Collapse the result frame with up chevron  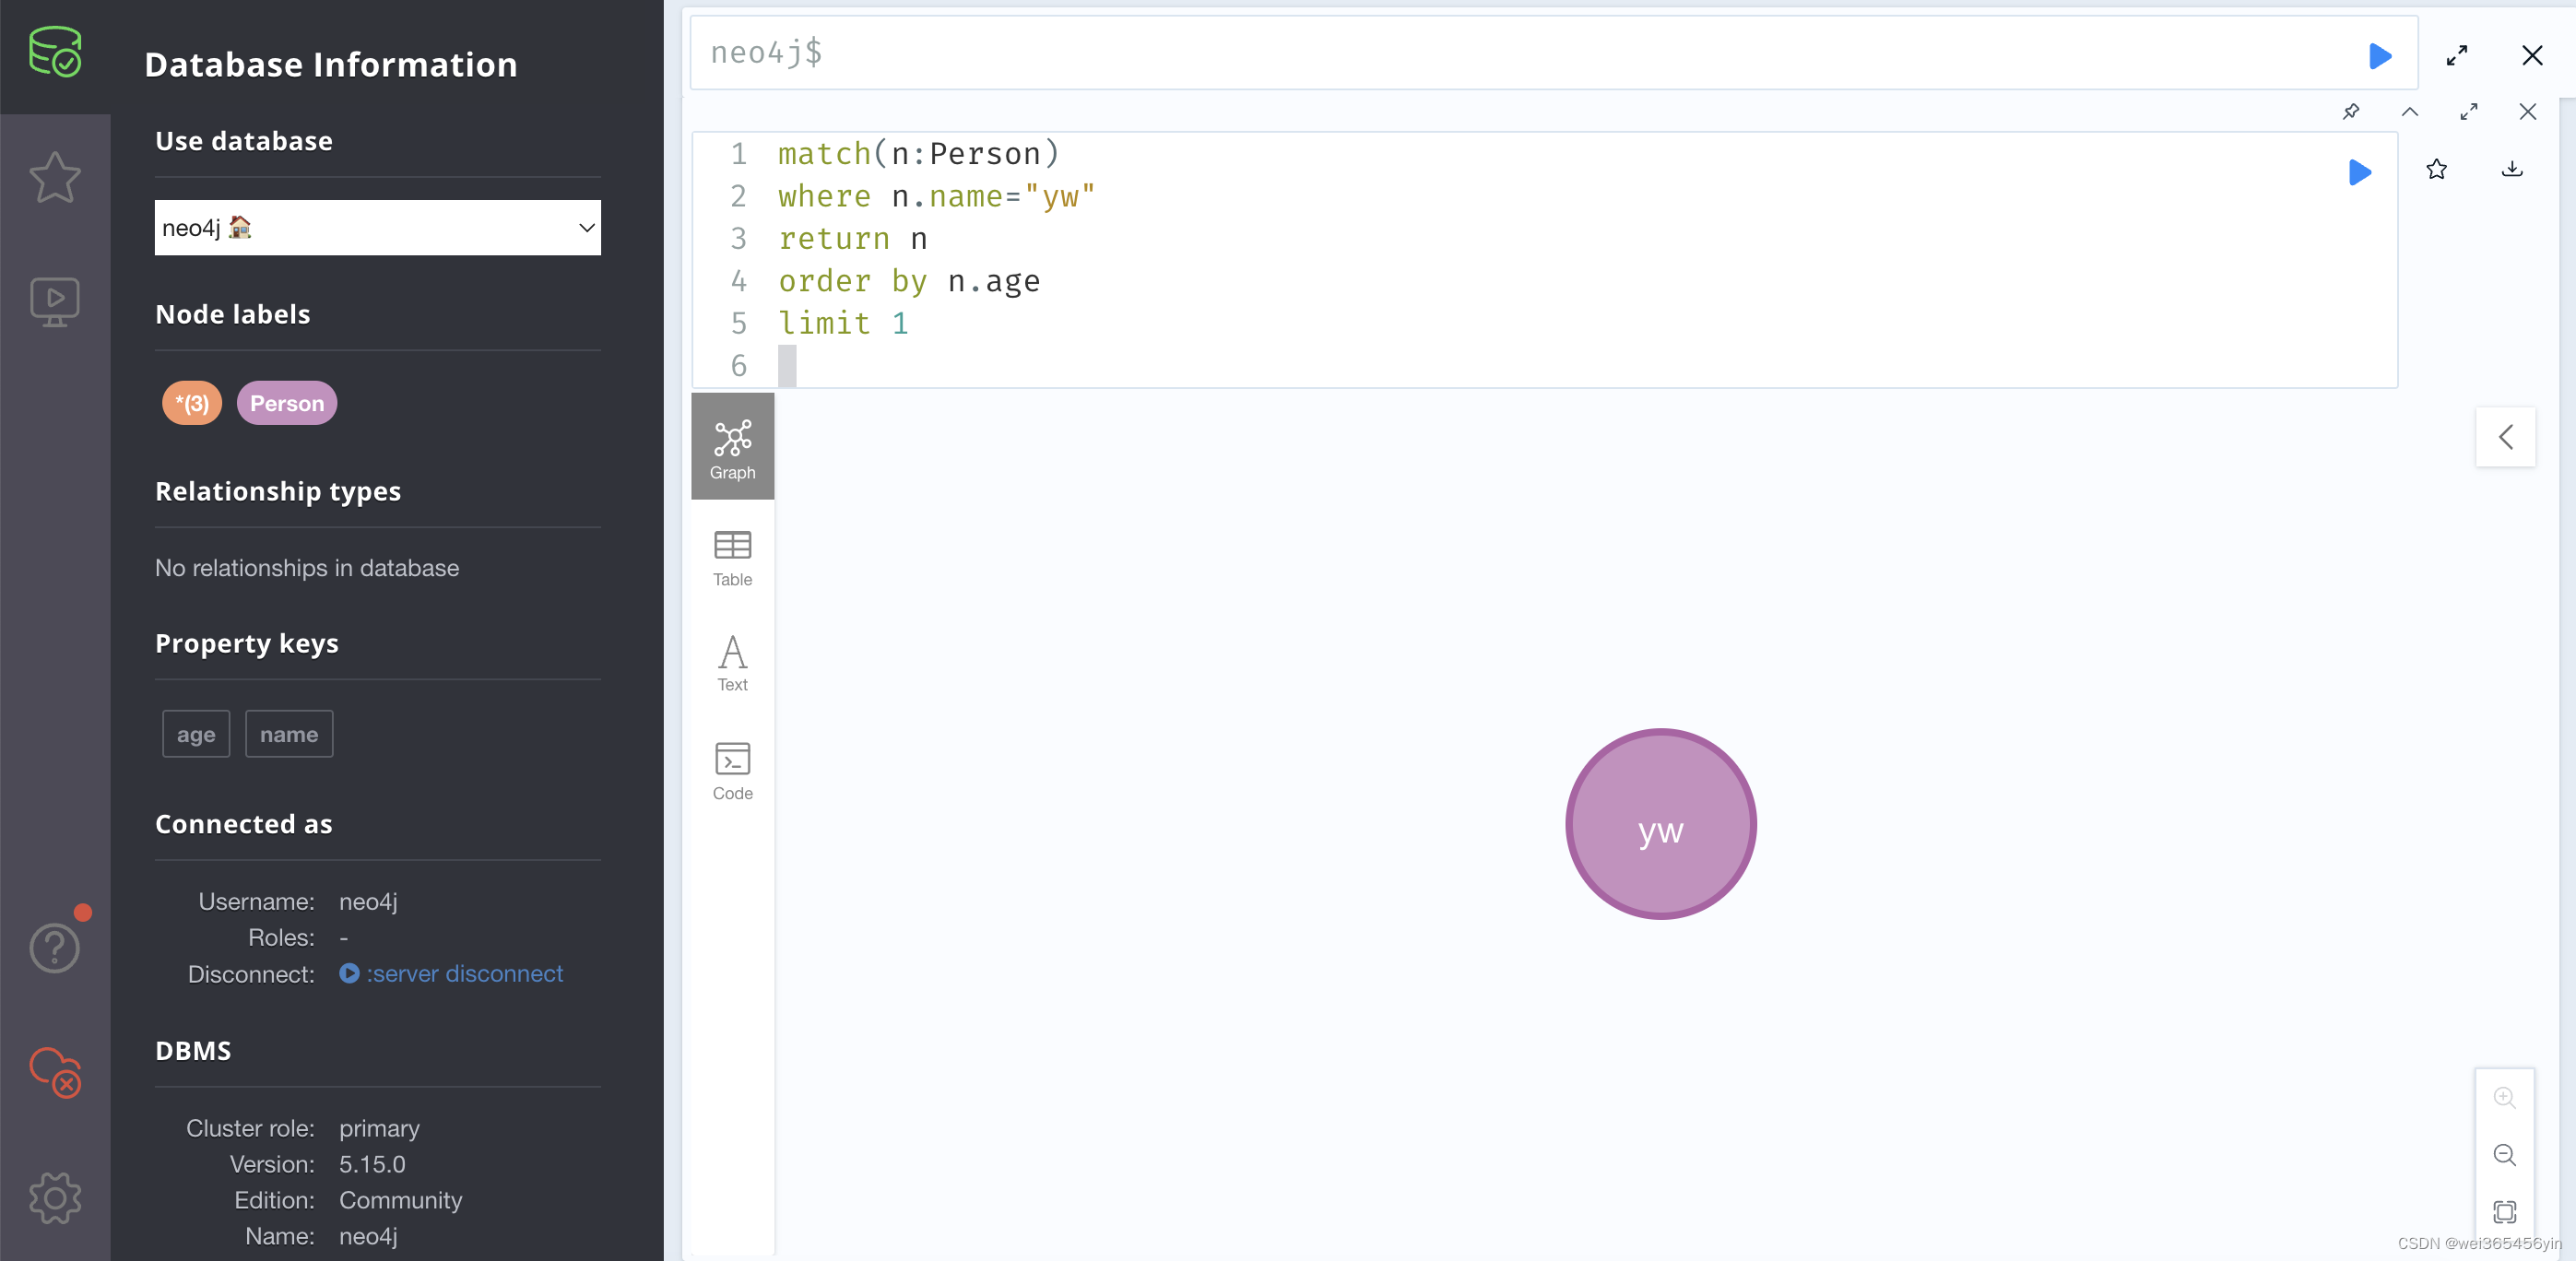click(x=2409, y=111)
